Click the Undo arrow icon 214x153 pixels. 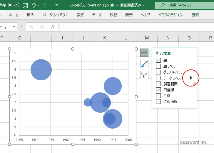pyautogui.click(x=34, y=5)
